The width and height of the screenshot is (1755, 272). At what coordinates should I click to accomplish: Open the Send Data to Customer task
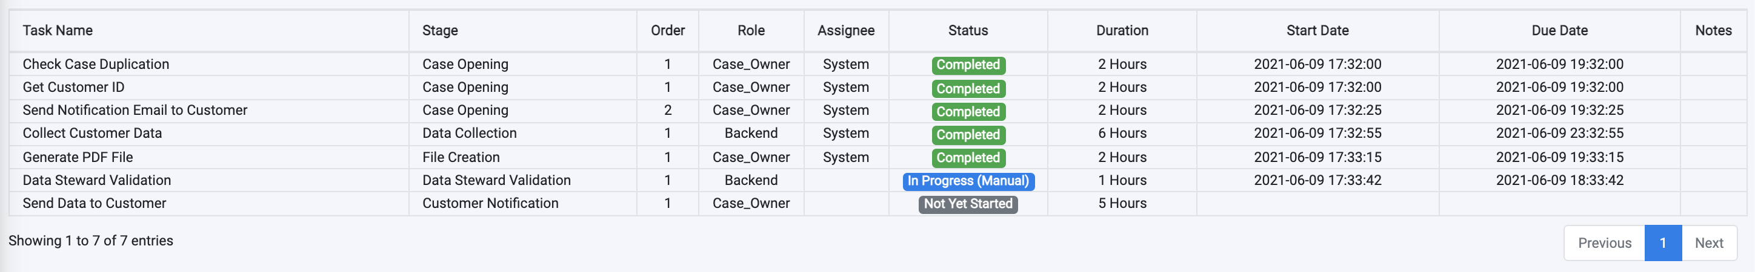(95, 203)
